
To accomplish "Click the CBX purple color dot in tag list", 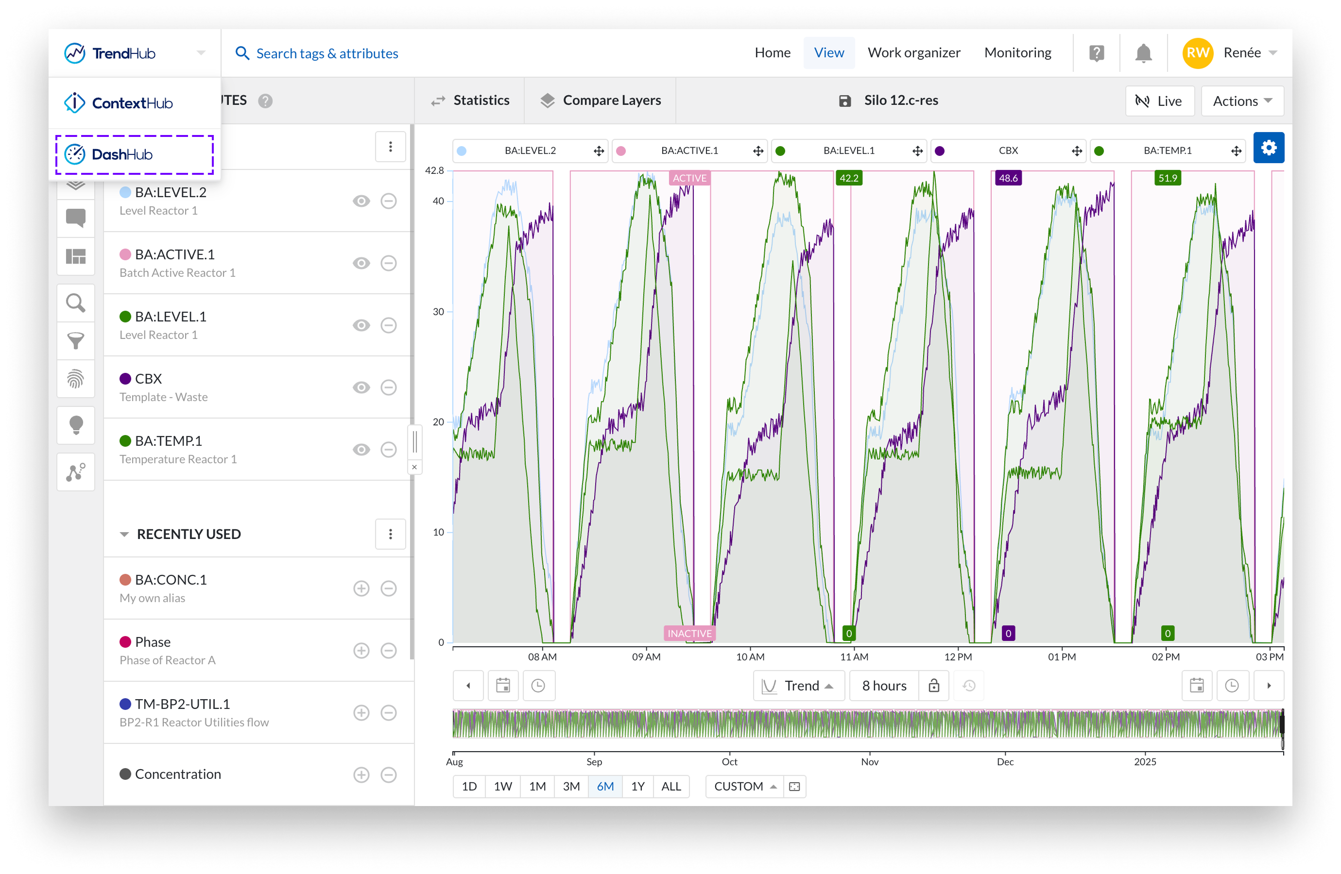I will [125, 379].
